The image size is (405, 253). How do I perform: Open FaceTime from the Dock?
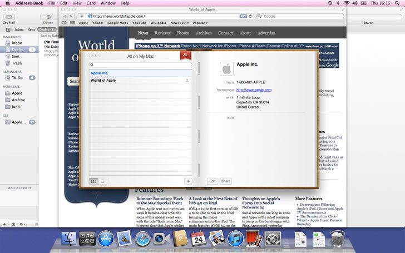pos(161,239)
